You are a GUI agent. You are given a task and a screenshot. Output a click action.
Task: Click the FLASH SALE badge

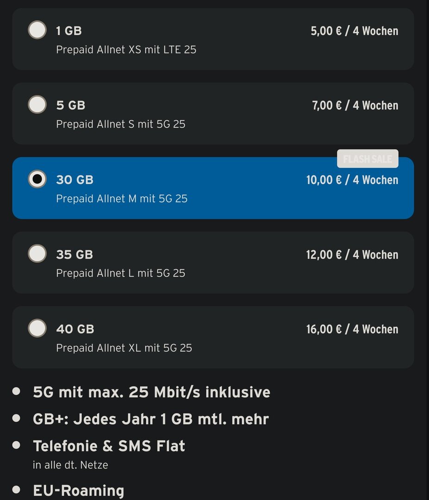367,159
